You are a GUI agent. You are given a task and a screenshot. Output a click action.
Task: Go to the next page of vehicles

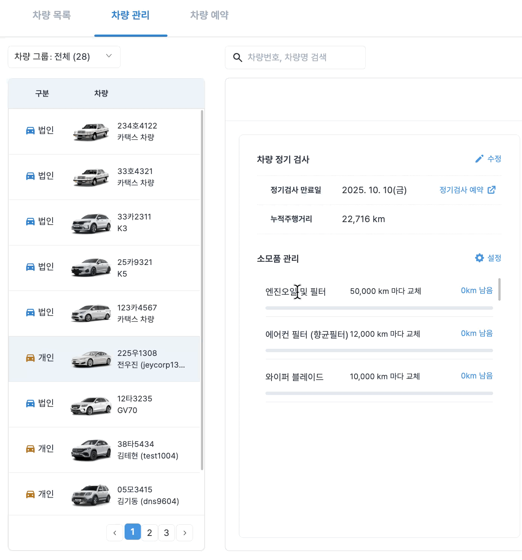pyautogui.click(x=184, y=533)
